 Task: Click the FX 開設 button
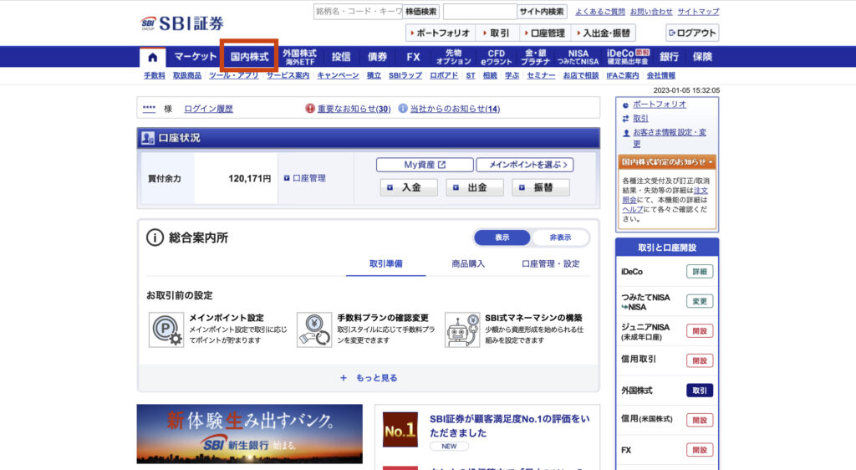[700, 450]
